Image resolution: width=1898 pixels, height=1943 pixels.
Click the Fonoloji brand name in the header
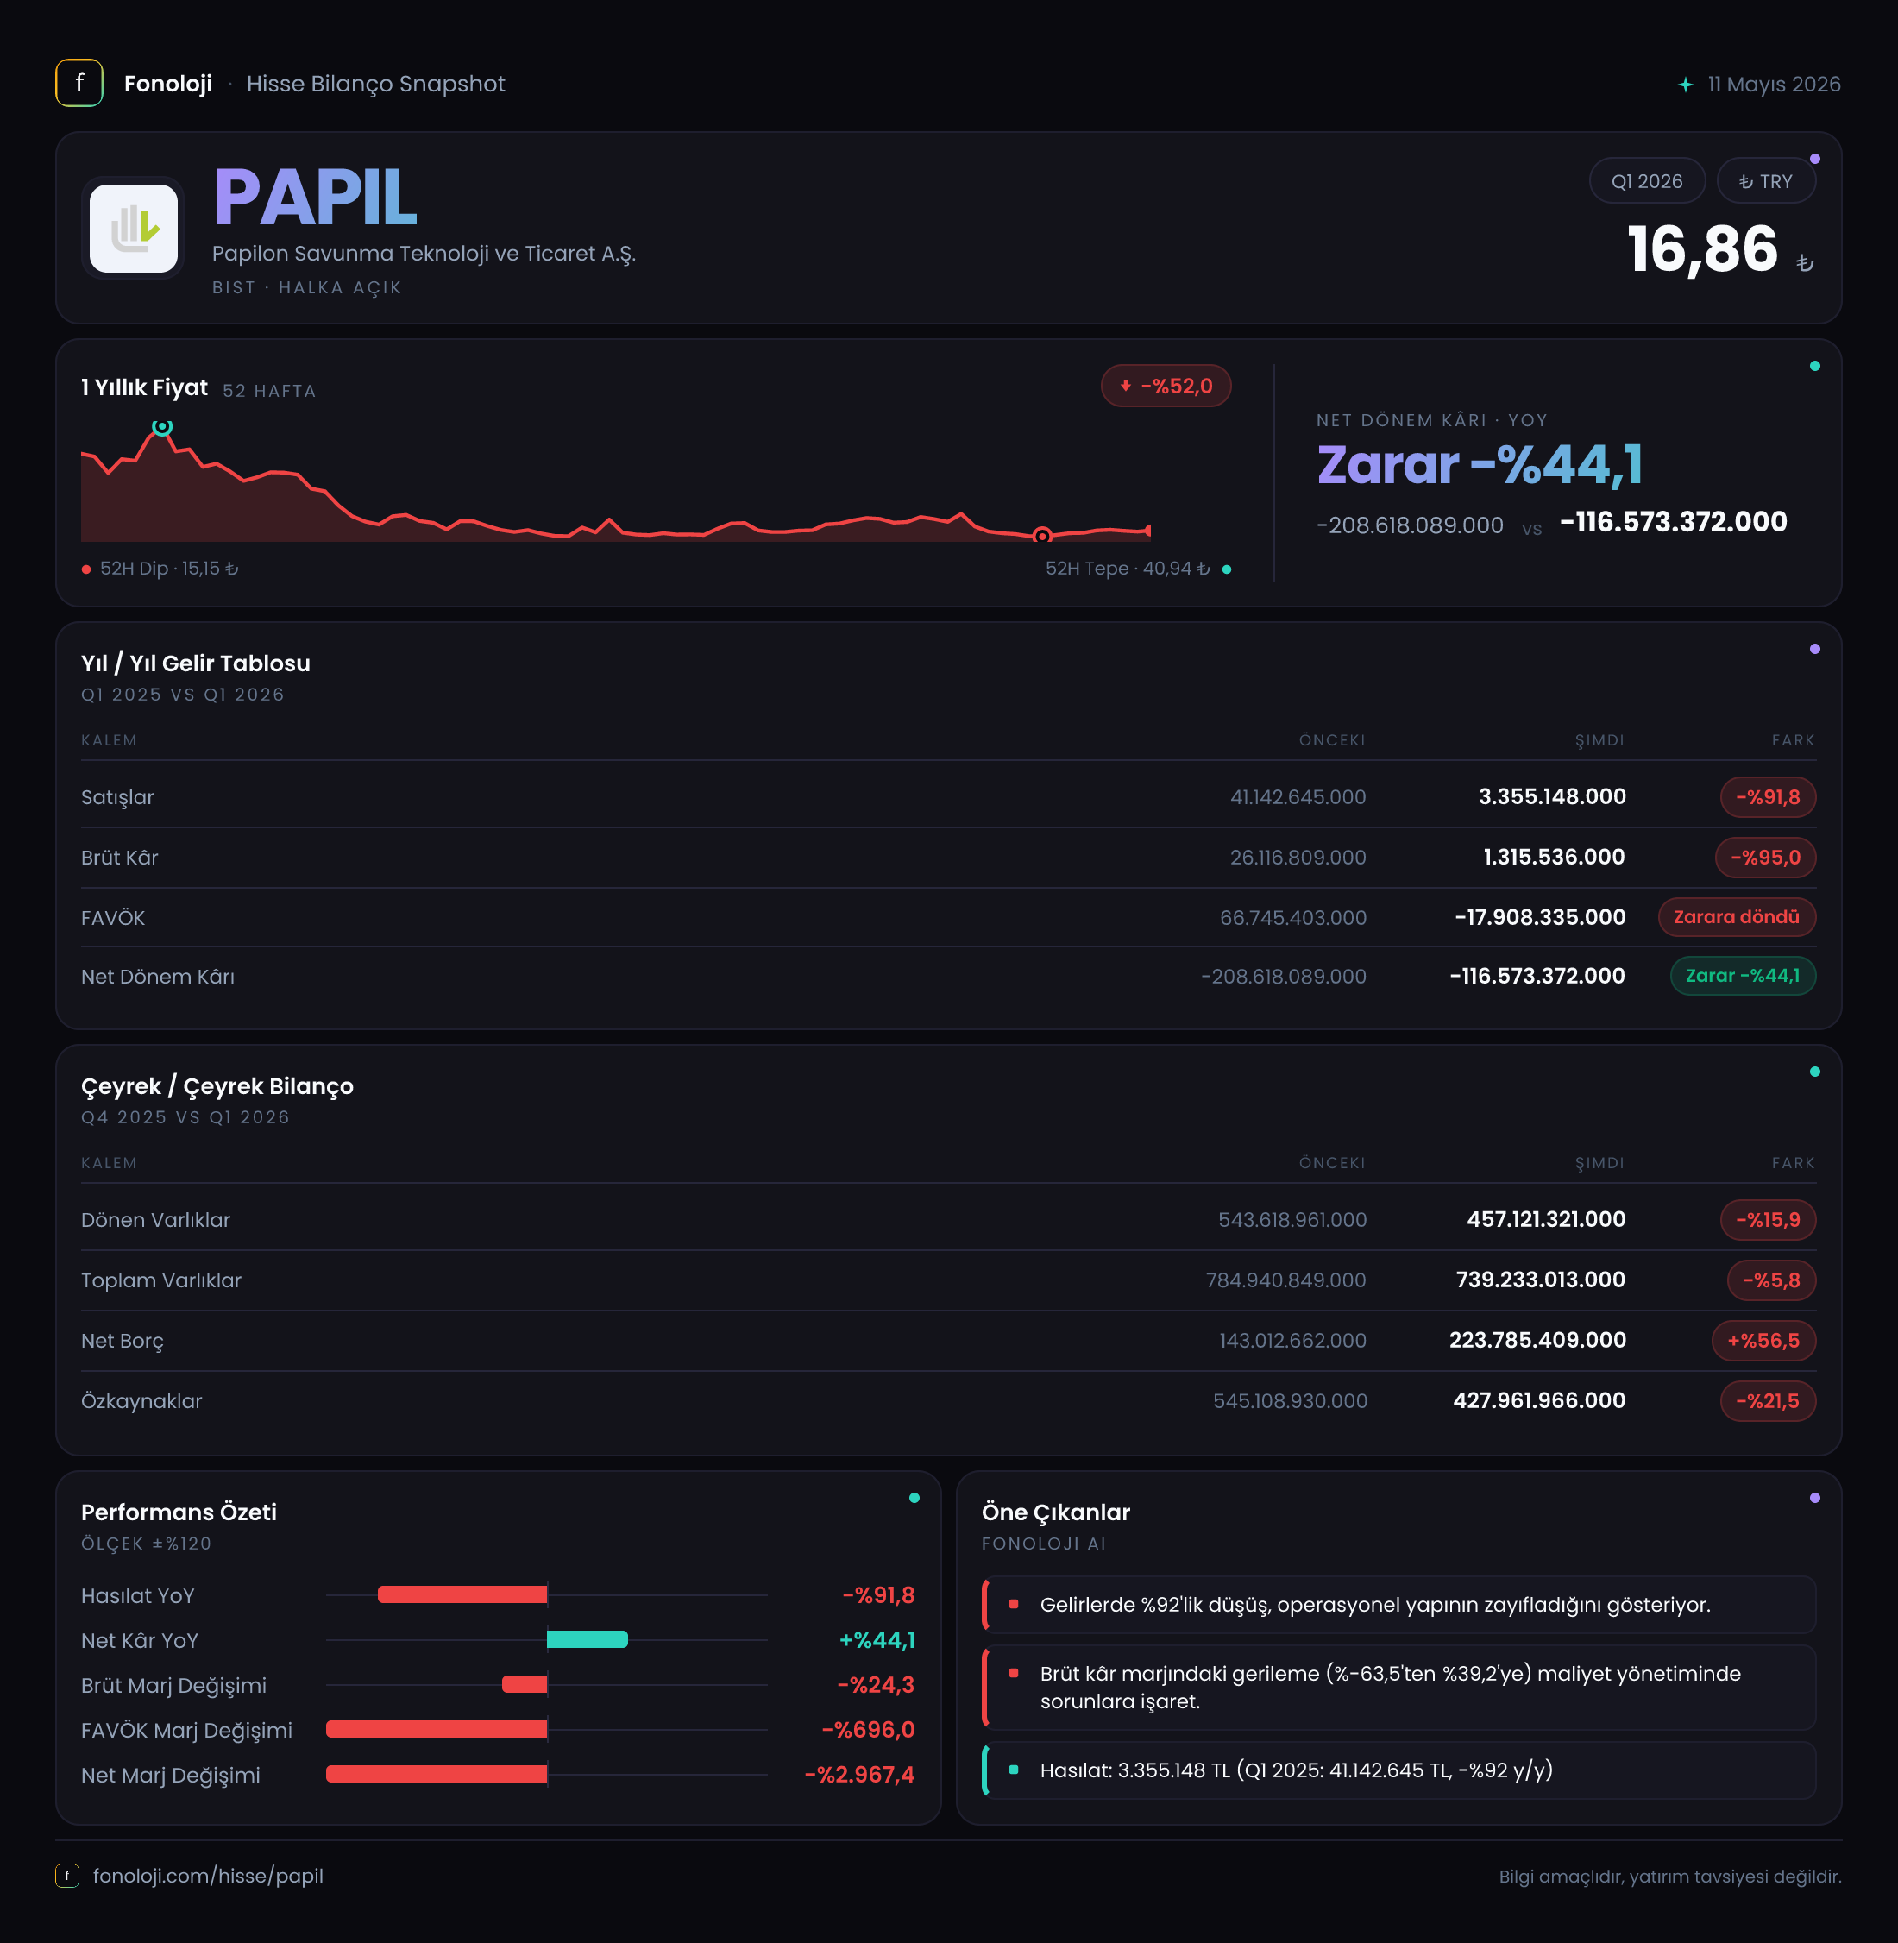tap(167, 84)
